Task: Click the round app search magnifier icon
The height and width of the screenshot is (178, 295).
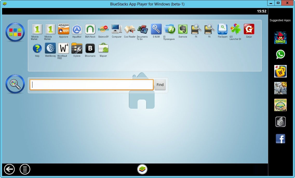Action: point(15,84)
